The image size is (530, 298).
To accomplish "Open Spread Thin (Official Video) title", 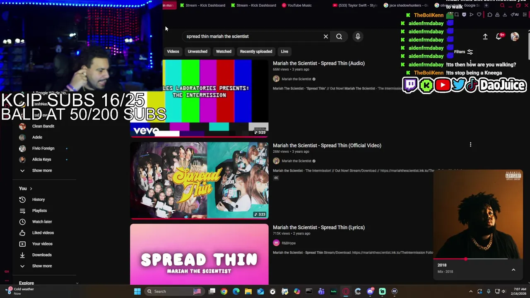I will pos(327,145).
